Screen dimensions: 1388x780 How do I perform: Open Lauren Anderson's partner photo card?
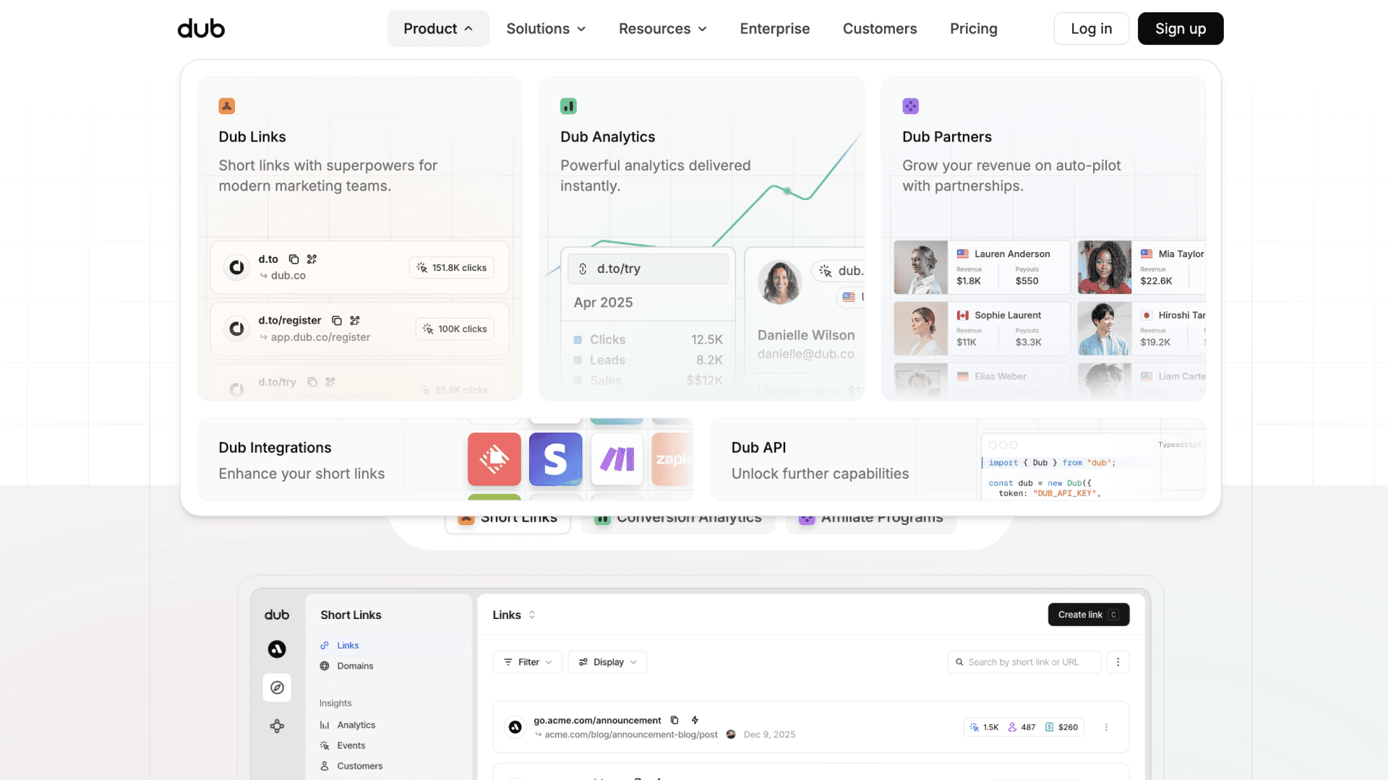pos(920,267)
